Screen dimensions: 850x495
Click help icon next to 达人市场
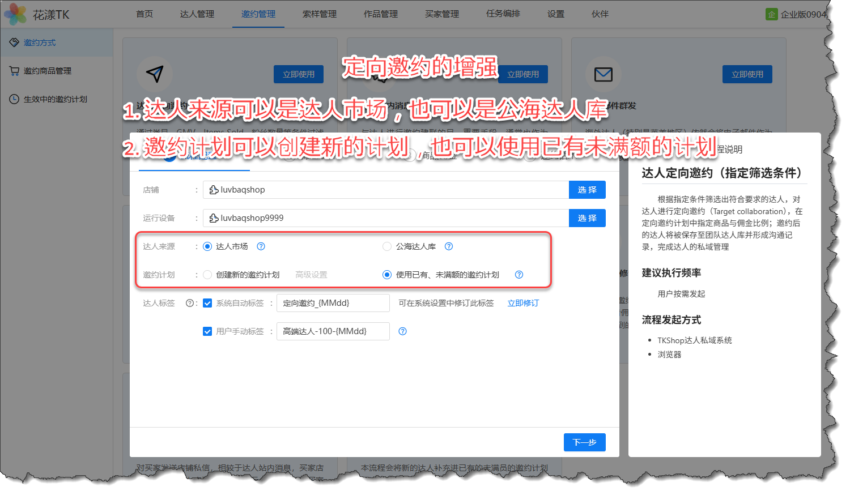click(x=261, y=246)
